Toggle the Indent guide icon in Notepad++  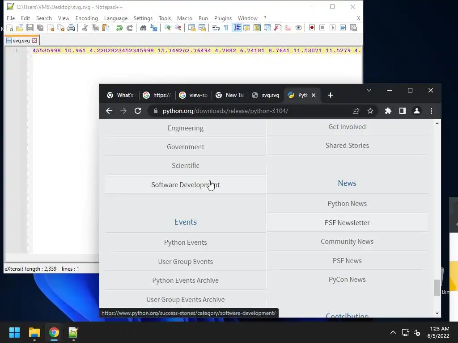click(237, 28)
